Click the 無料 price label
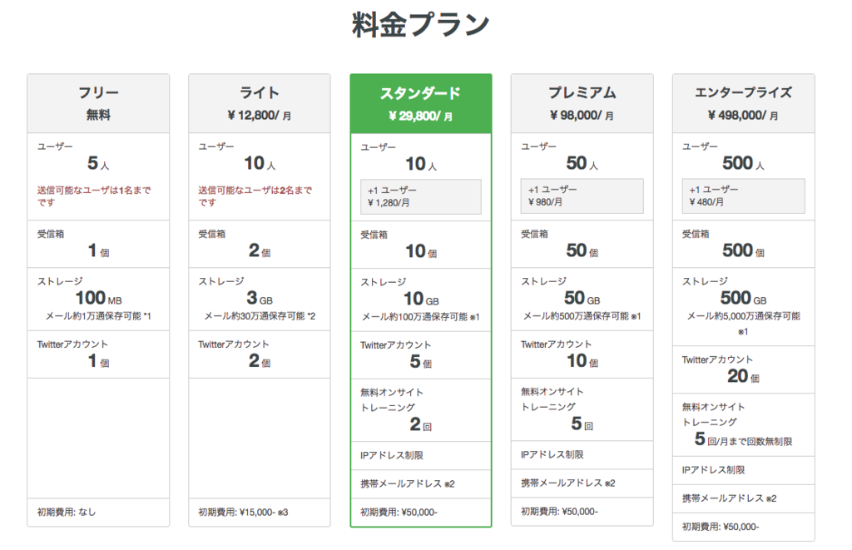The image size is (852, 550). [98, 115]
